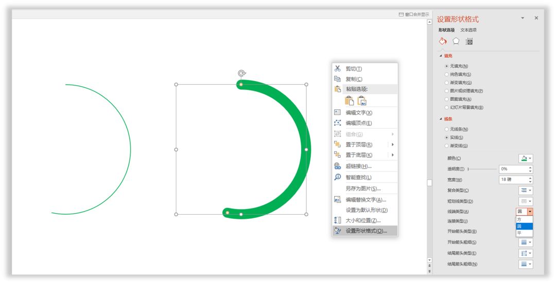Viewport: 556px width, 284px height.
Task: Open the Fill & Line paint bucket tab
Action: [x=443, y=42]
